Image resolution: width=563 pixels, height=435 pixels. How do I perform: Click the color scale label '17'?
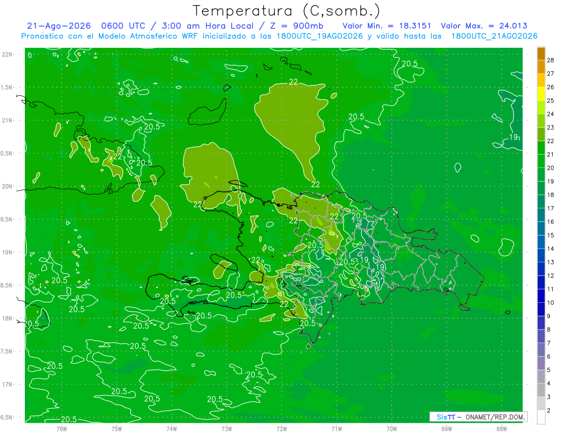pos(551,208)
